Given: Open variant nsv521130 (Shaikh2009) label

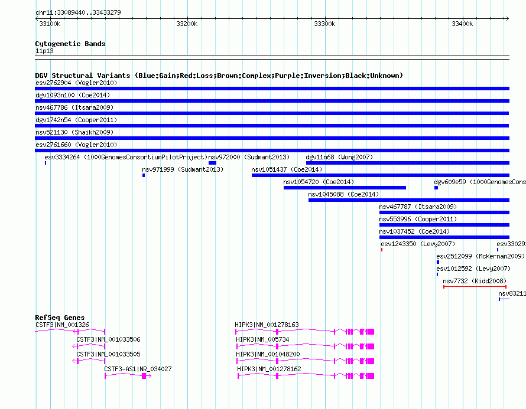Looking at the screenshot, I should (74, 132).
